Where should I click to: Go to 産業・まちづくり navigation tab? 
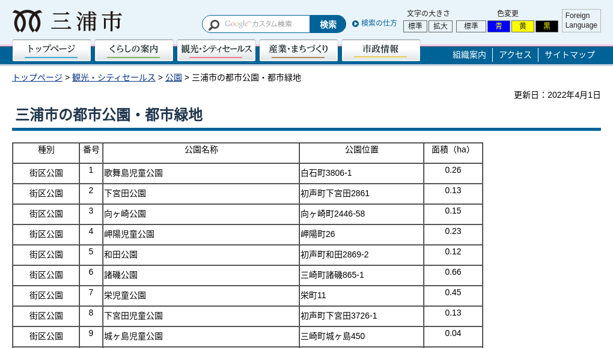coord(299,50)
